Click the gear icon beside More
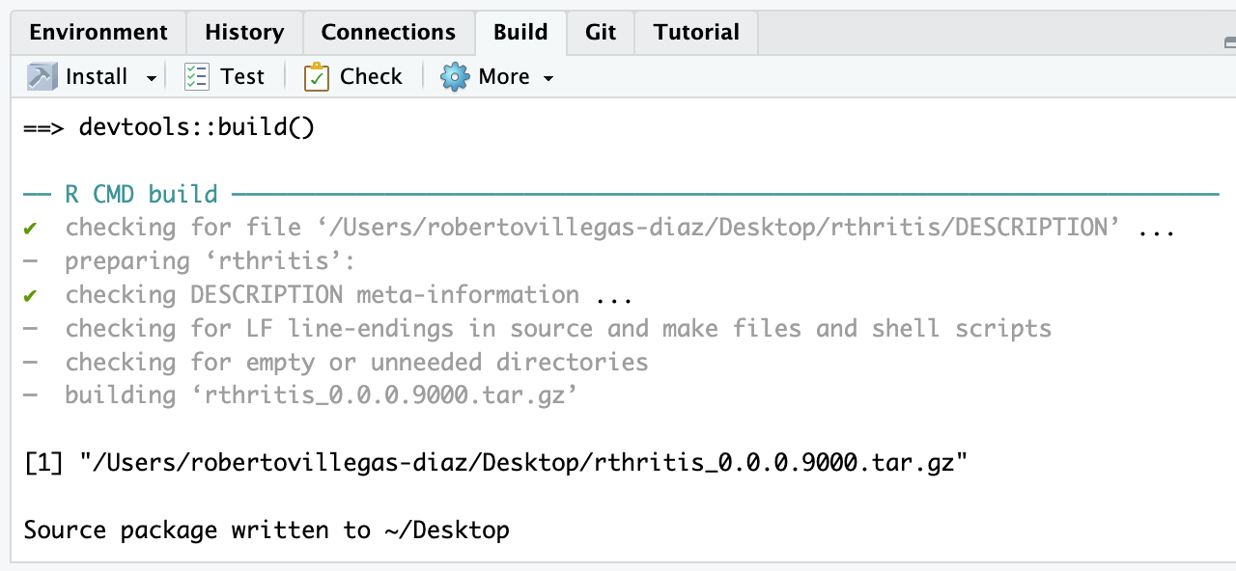This screenshot has height=571, width=1236. tap(454, 77)
